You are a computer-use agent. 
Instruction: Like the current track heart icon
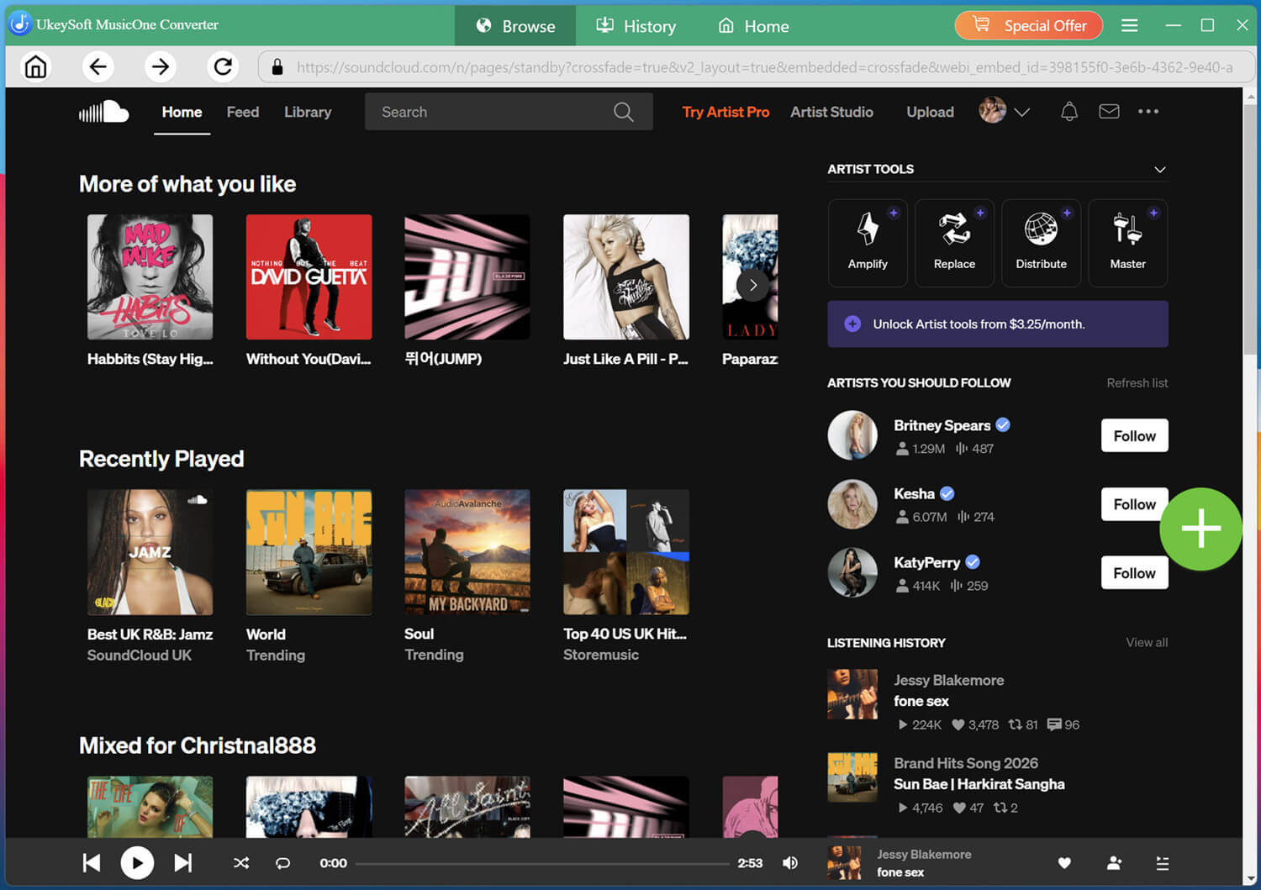click(x=1064, y=863)
